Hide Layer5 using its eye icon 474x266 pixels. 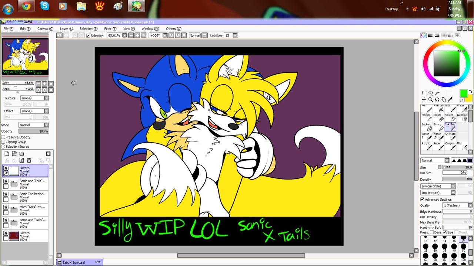tap(6, 233)
